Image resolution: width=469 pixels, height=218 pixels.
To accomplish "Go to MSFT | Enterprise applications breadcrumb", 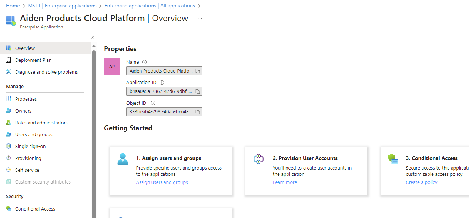I will pyautogui.click(x=62, y=6).
